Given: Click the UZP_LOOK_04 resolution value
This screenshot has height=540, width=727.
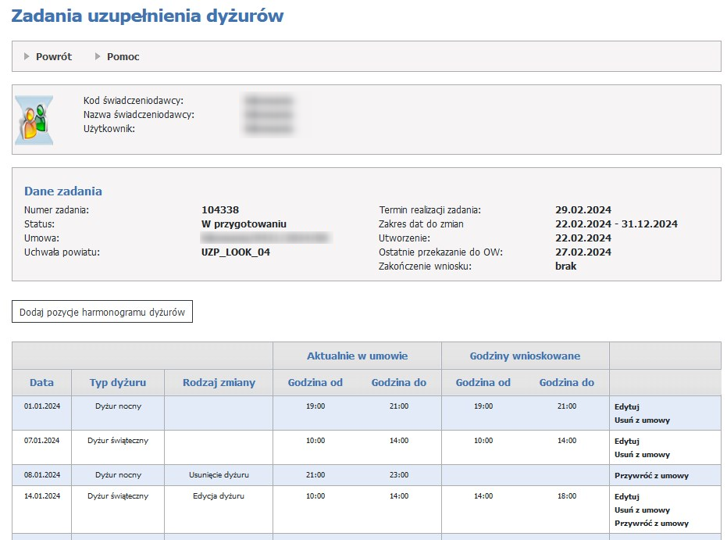Looking at the screenshot, I should tap(236, 252).
